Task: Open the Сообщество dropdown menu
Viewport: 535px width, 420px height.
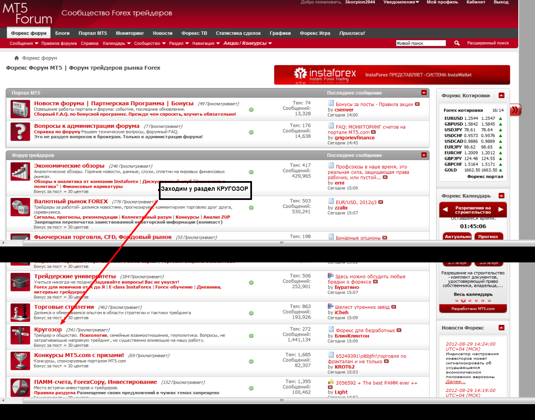Action: (x=150, y=43)
